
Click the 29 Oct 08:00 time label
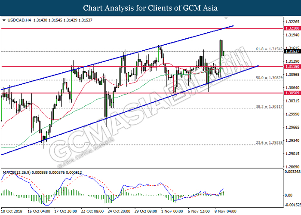(146, 212)
